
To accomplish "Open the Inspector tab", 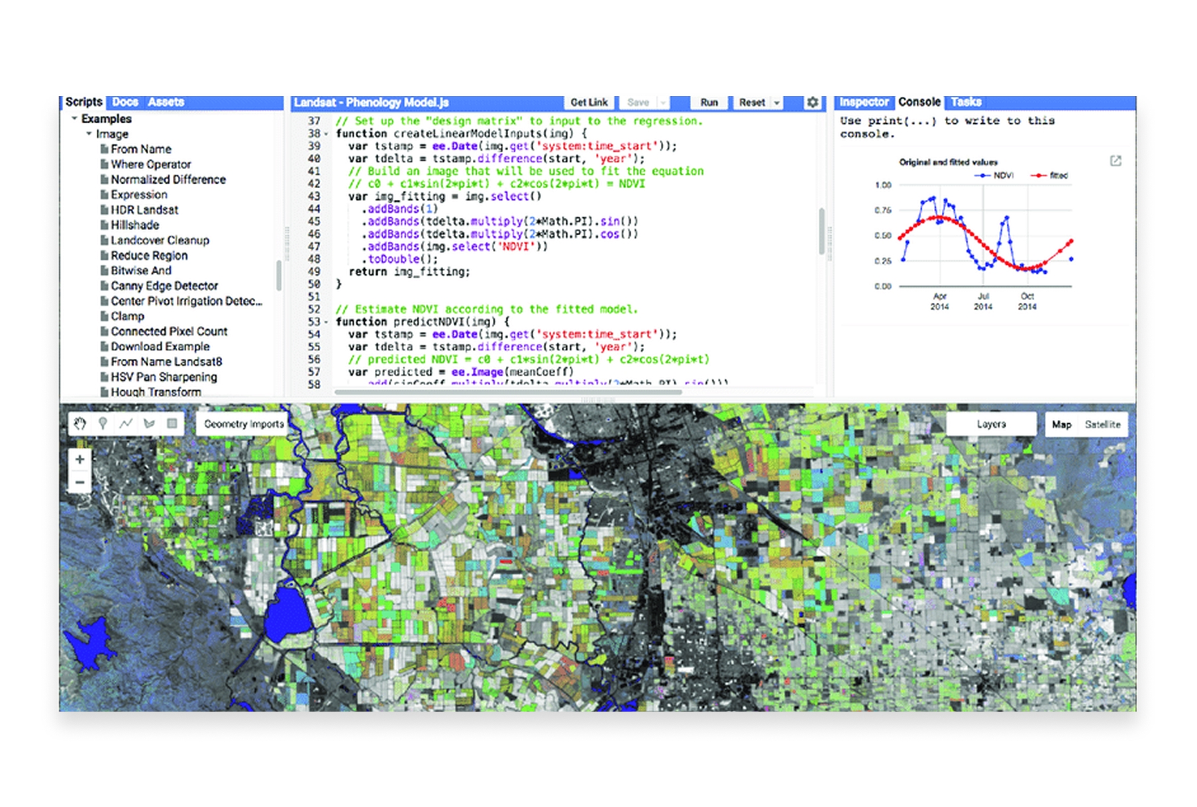I will pos(864,102).
